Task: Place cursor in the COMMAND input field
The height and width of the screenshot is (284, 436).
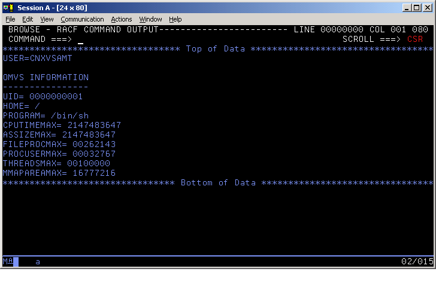Action: click(x=180, y=39)
